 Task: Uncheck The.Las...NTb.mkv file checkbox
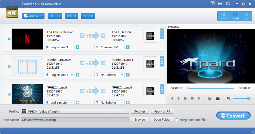[9, 39]
